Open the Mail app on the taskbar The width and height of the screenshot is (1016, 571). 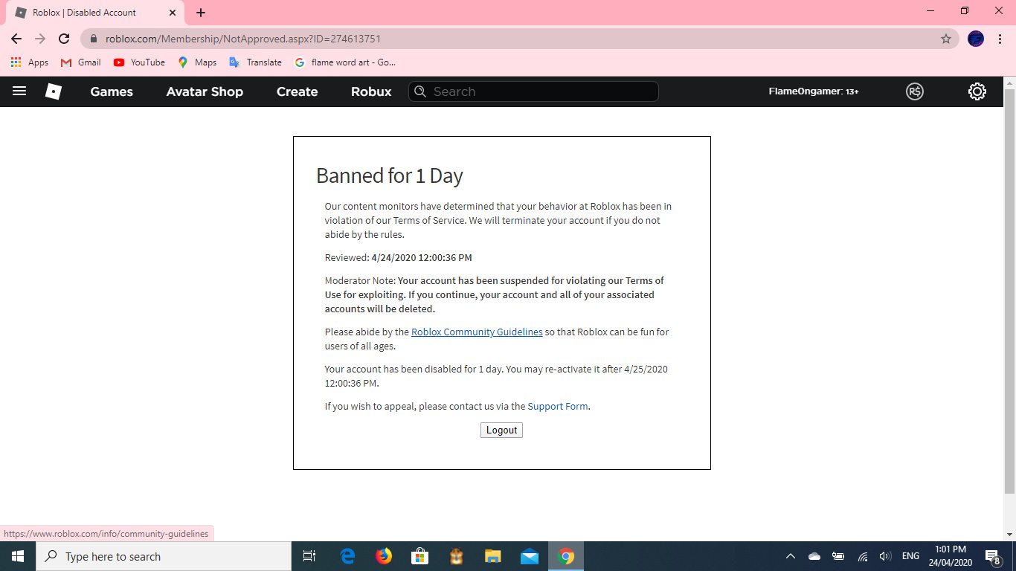(x=529, y=556)
